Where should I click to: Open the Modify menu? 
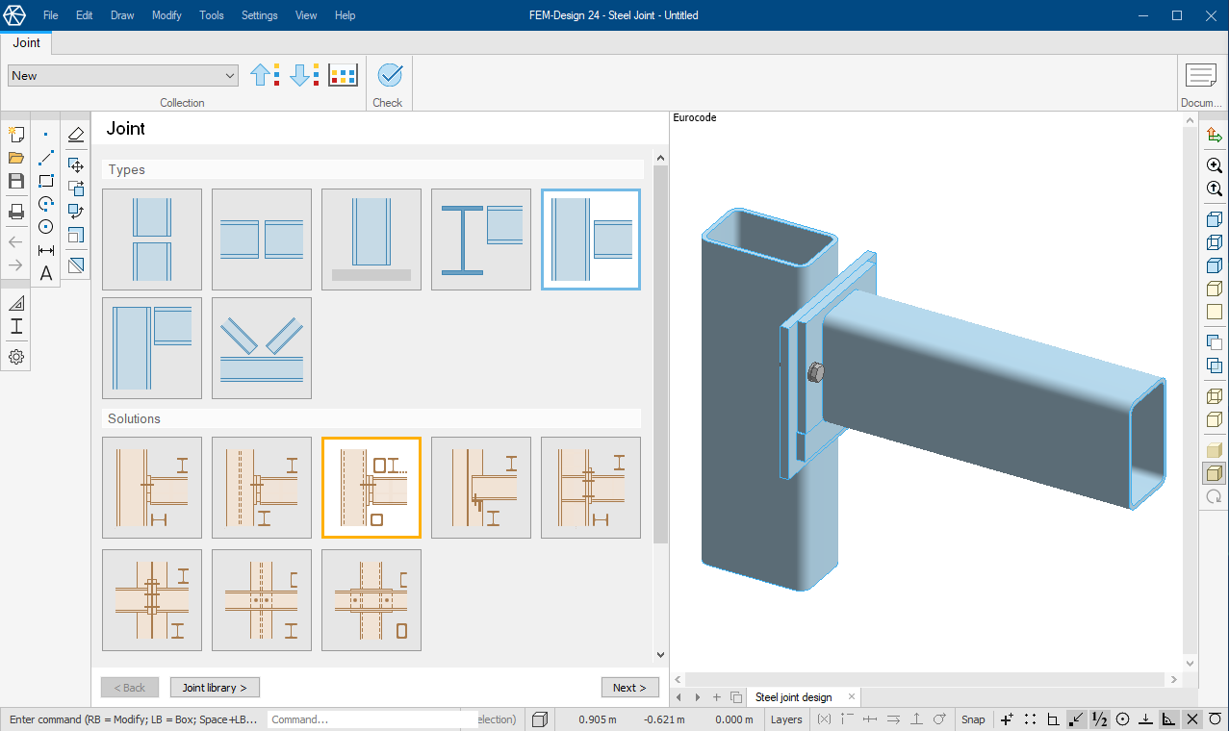(x=166, y=15)
